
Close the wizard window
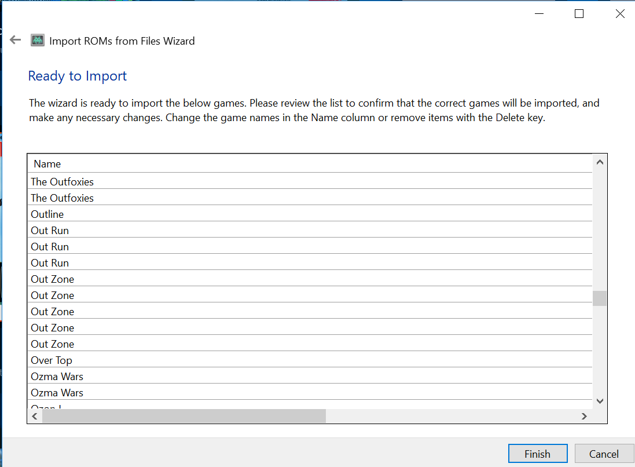coord(619,14)
